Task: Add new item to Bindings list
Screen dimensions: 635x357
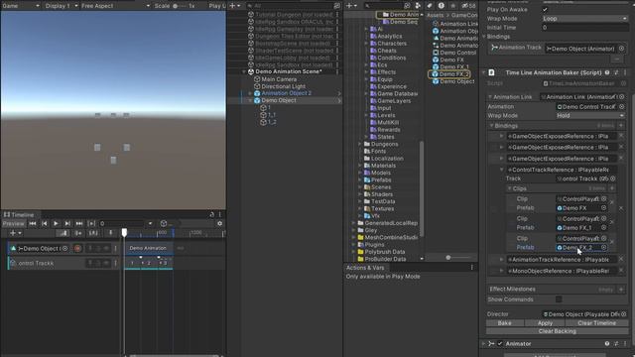Action: coord(621,126)
